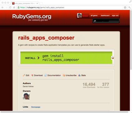Click the browser Forward arrow
Image resolution: width=132 pixels, height=113 pixels.
pos(7,7)
